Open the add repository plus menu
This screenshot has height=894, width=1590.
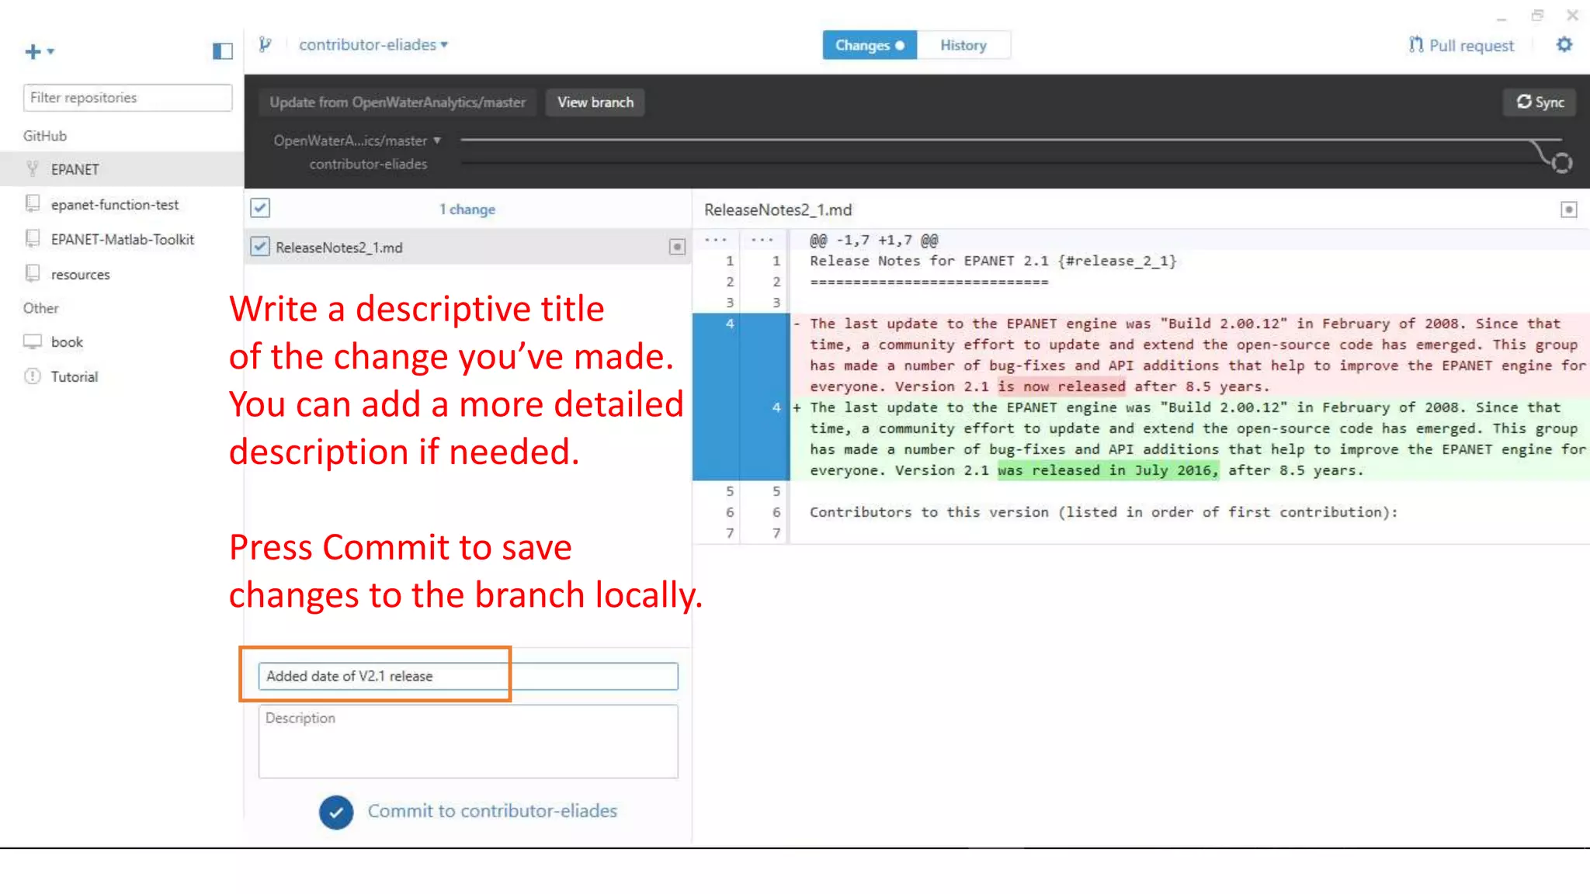pos(39,51)
